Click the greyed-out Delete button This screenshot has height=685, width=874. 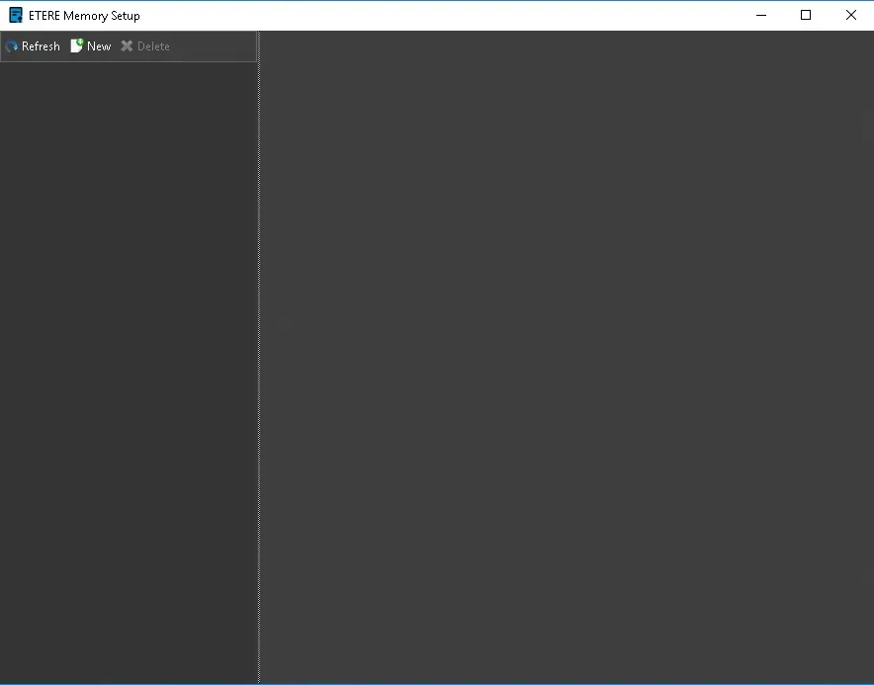[x=145, y=46]
